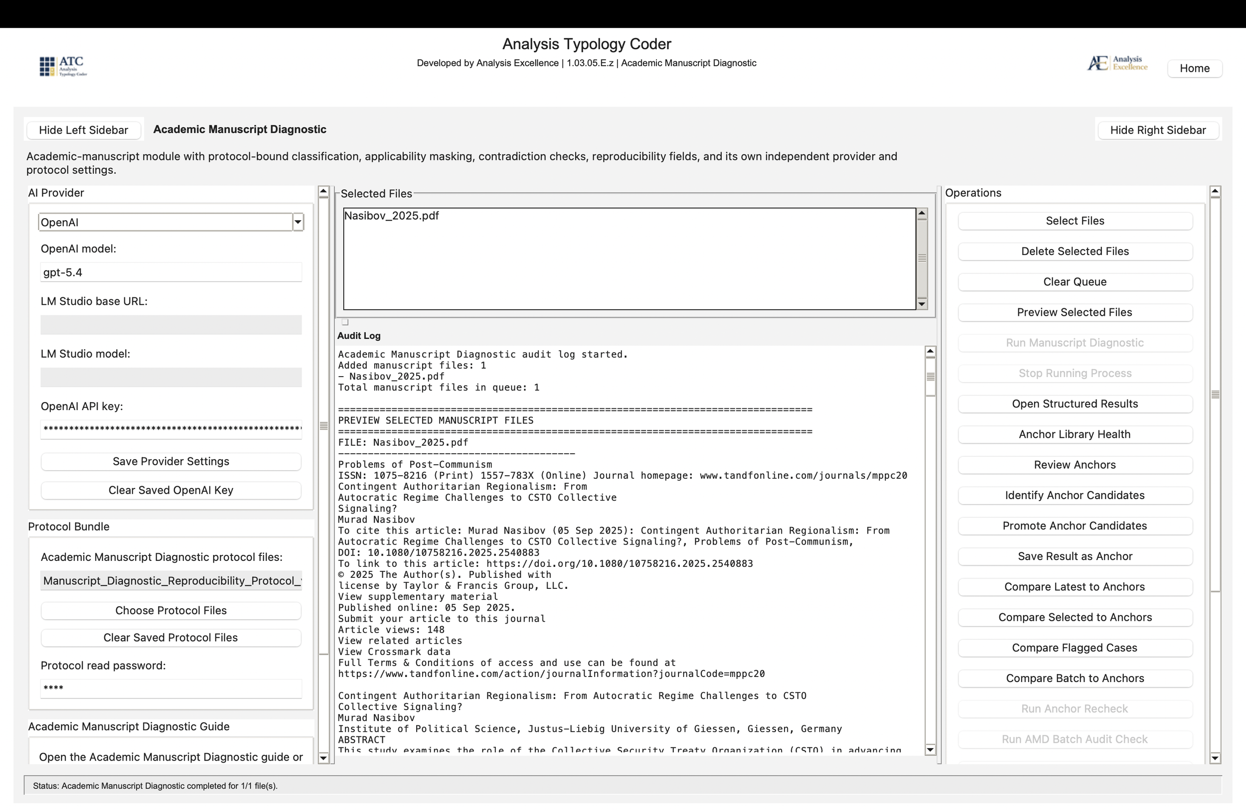Select Nasibov_2025.pdf in Selected Files
The width and height of the screenshot is (1246, 810).
(x=392, y=215)
